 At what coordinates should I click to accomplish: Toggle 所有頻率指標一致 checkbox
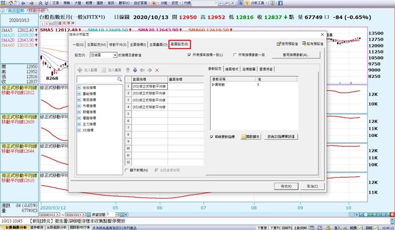pyautogui.click(x=190, y=55)
